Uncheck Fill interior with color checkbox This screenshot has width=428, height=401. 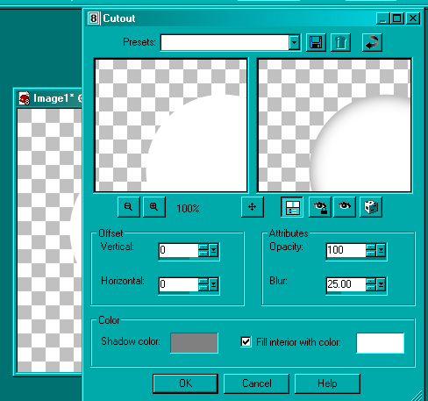tap(246, 341)
